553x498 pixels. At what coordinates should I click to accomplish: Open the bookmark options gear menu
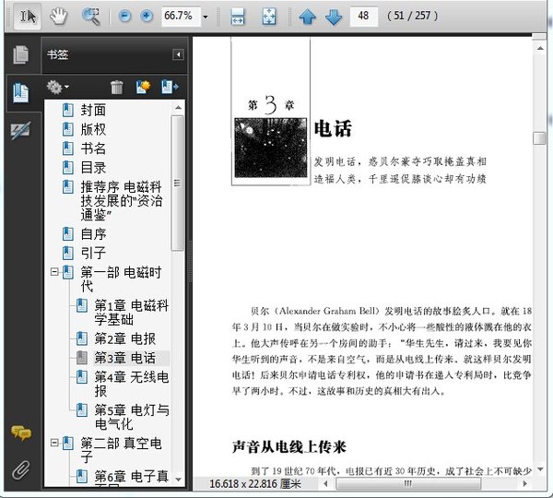(x=58, y=87)
